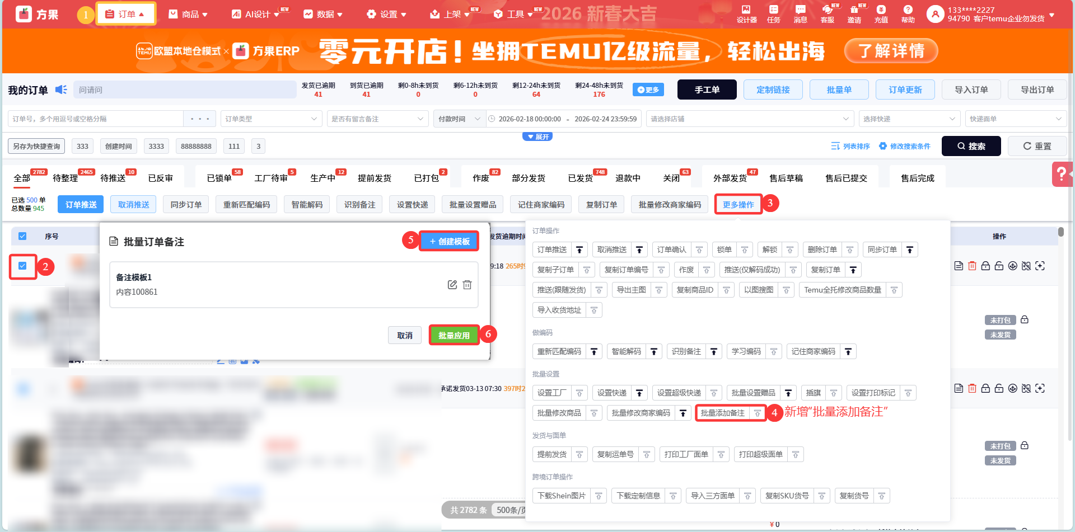
Task: Switch to the 已发货 tab
Action: (581, 178)
